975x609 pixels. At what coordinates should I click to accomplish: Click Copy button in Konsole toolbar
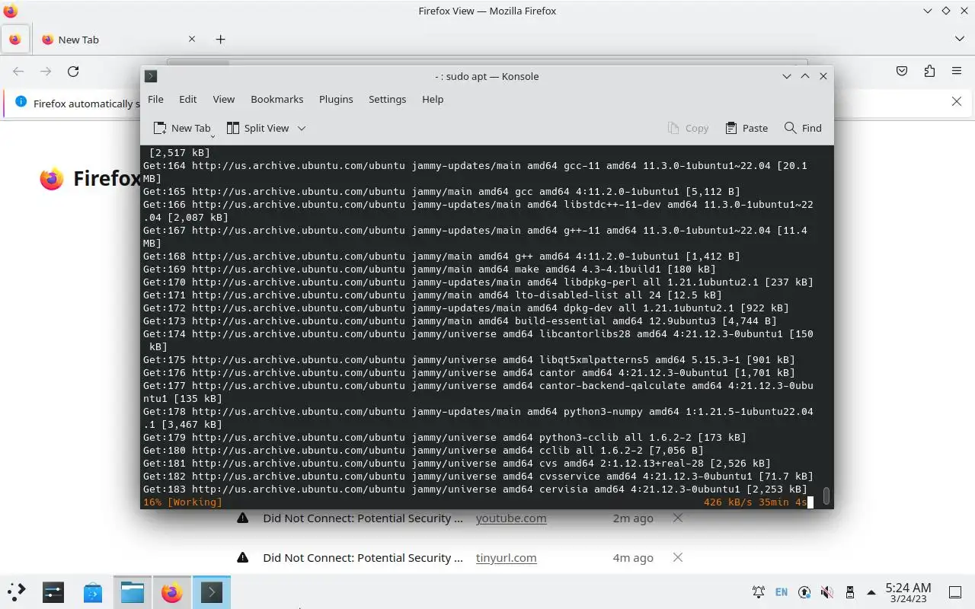[688, 128]
